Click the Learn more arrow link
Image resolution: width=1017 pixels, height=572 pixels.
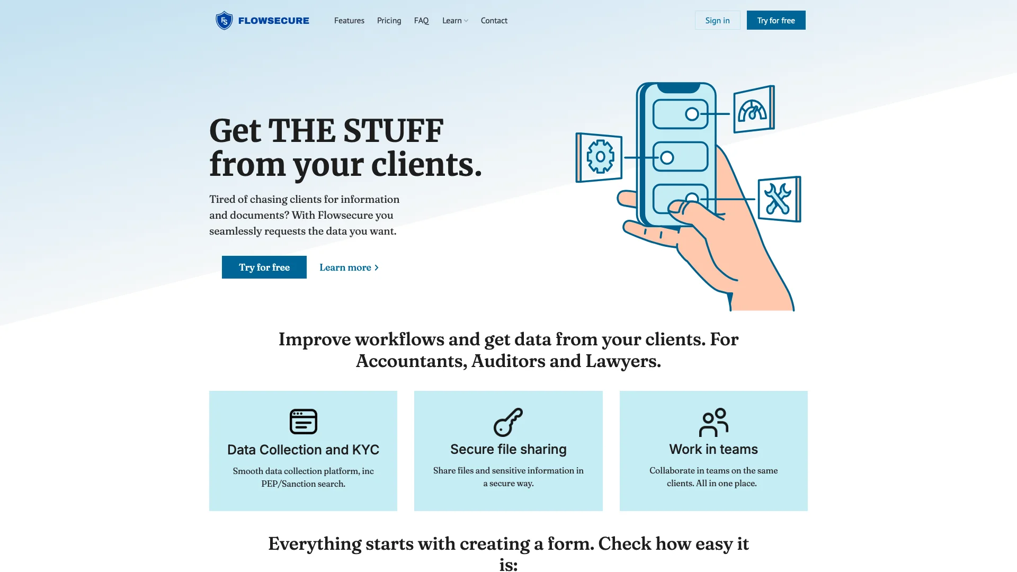pyautogui.click(x=349, y=267)
